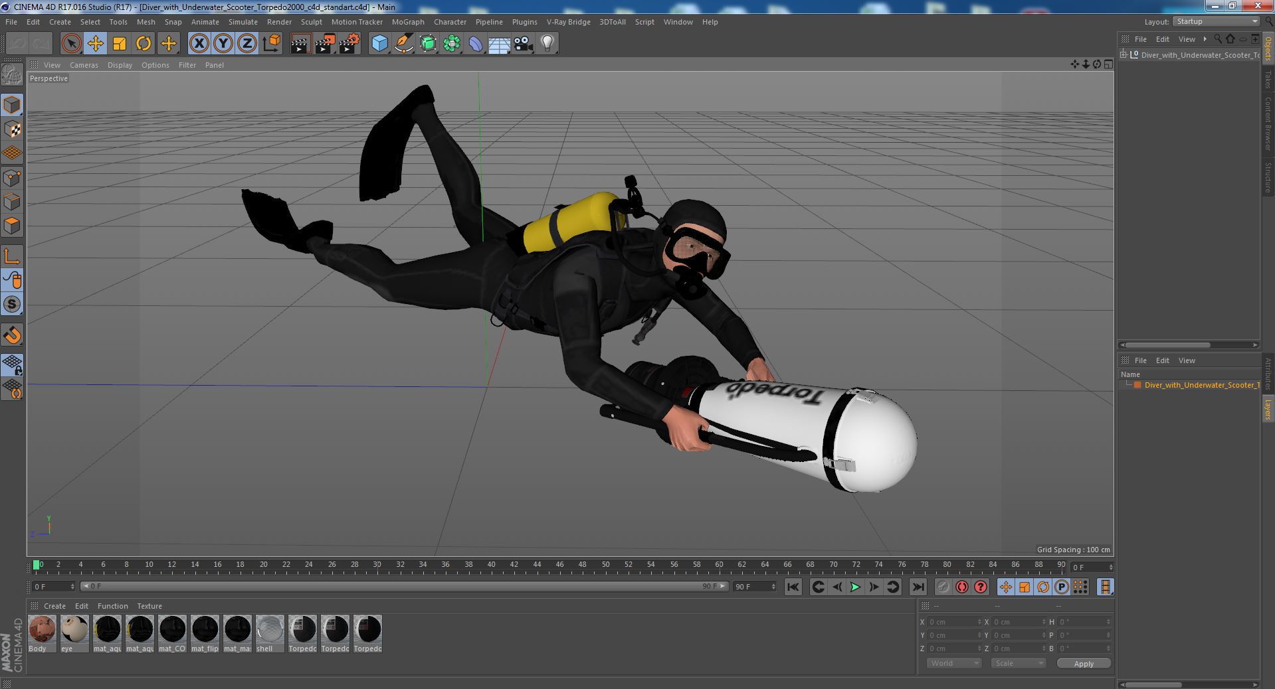Select the Live Selection arrow tool
1275x689 pixels.
(x=71, y=44)
